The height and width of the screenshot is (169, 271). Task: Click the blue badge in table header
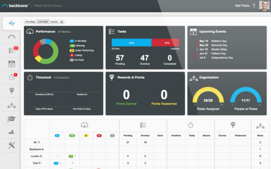[x=57, y=135]
